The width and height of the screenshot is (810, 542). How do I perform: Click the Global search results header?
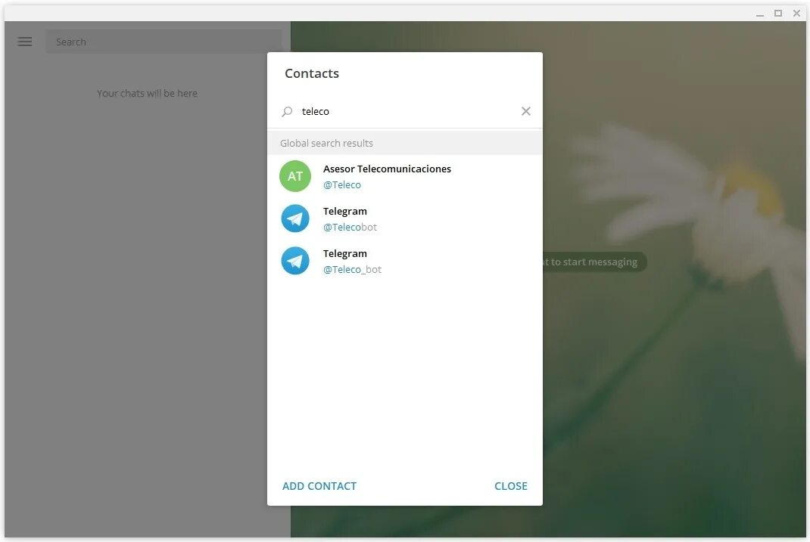tap(405, 143)
